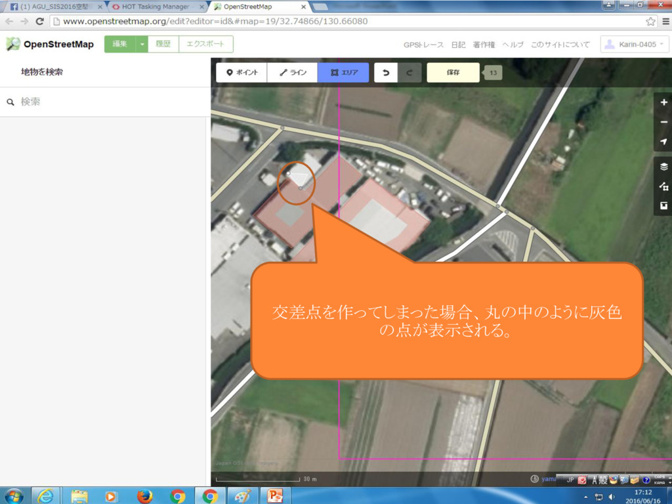
Task: Click the 編集 edit button
Action: coord(119,44)
